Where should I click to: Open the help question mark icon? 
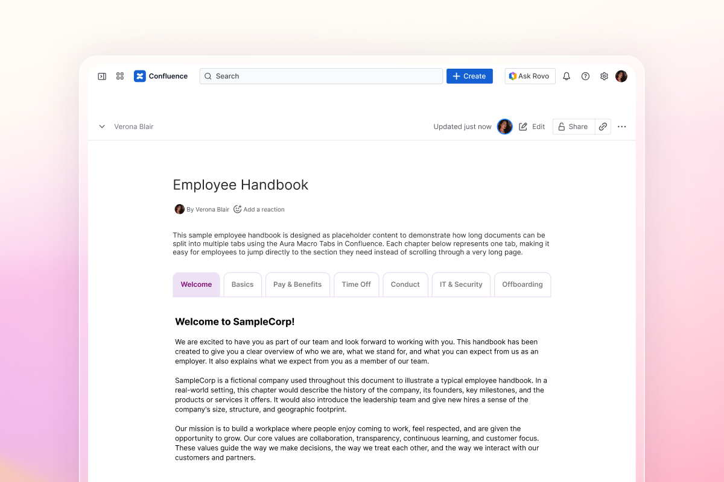pos(585,76)
